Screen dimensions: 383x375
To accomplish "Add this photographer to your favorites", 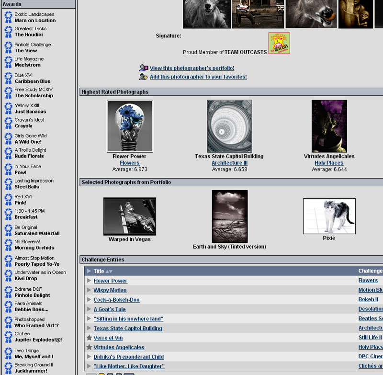I will point(198,77).
